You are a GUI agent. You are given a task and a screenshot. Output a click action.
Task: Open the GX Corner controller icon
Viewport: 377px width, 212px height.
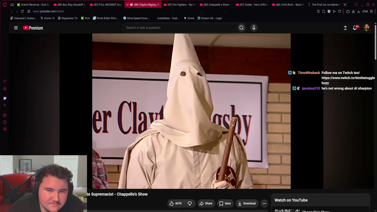pos(12,5)
